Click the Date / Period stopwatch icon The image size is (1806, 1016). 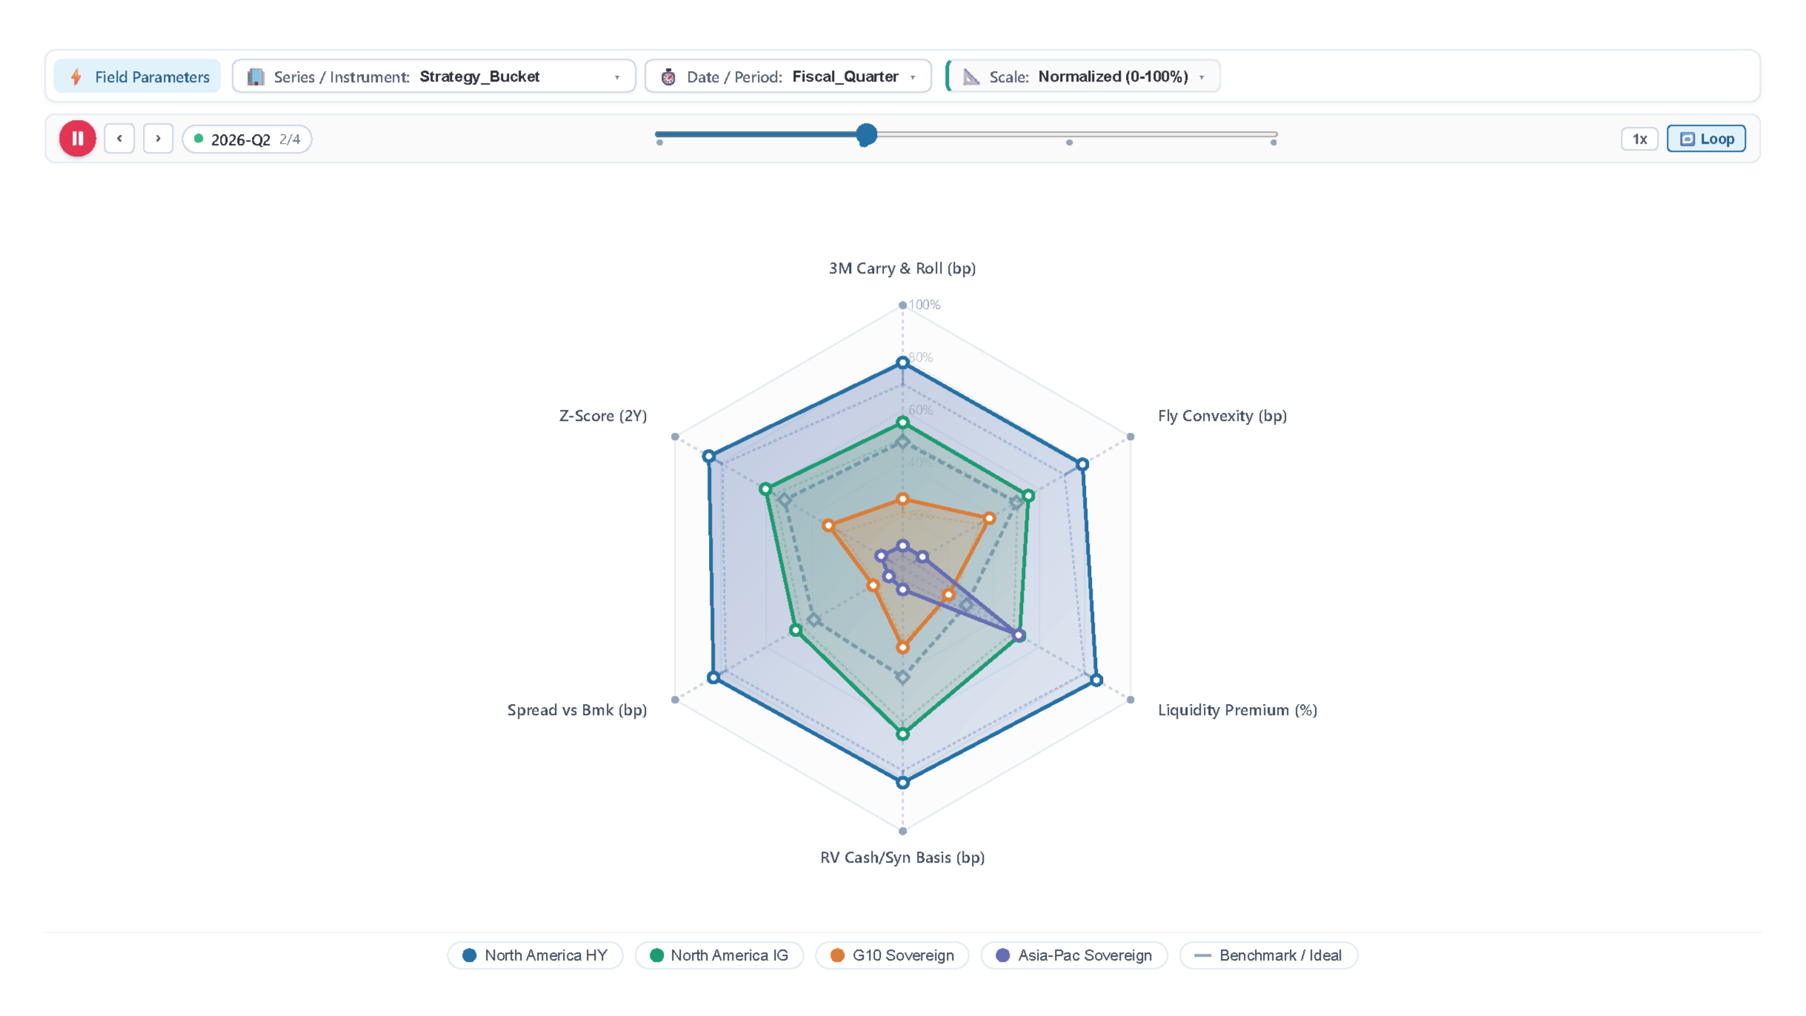click(x=668, y=76)
